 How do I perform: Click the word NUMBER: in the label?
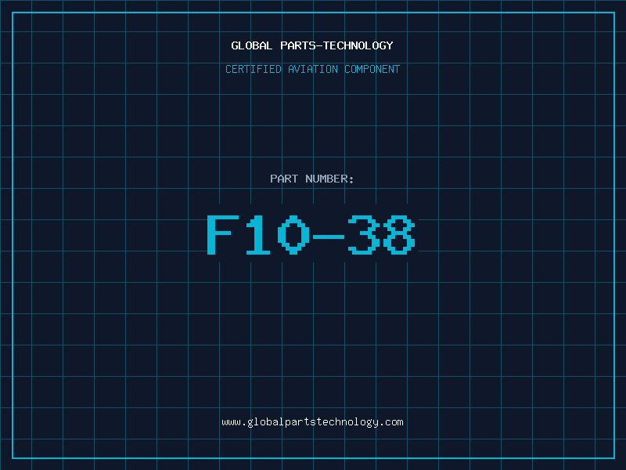[x=329, y=179]
